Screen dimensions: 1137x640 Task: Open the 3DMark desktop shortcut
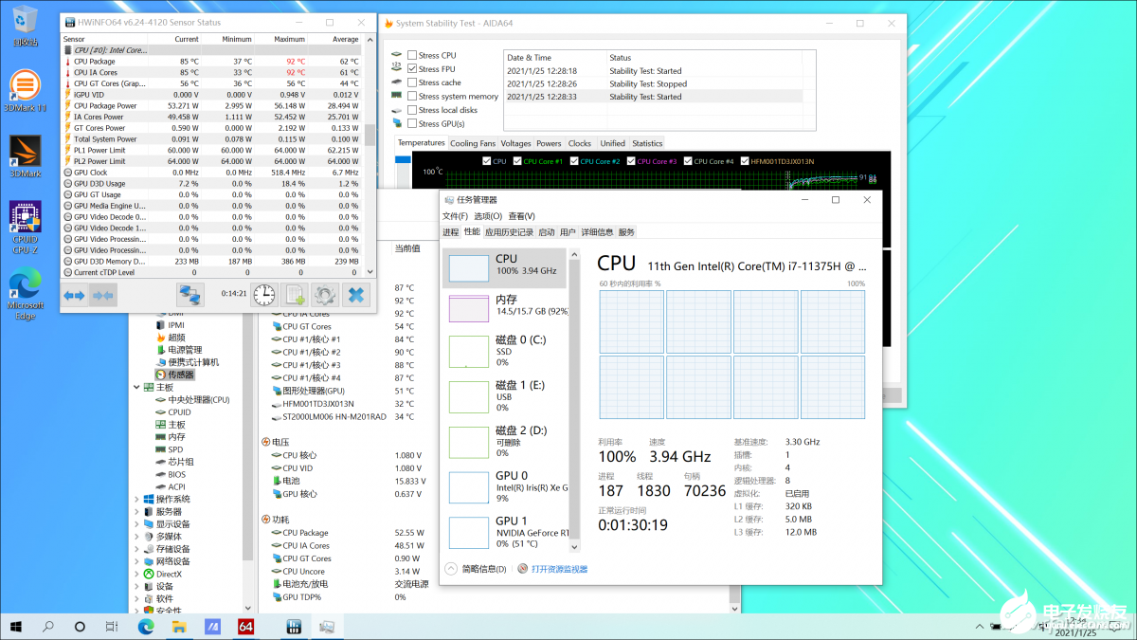pyautogui.click(x=25, y=156)
